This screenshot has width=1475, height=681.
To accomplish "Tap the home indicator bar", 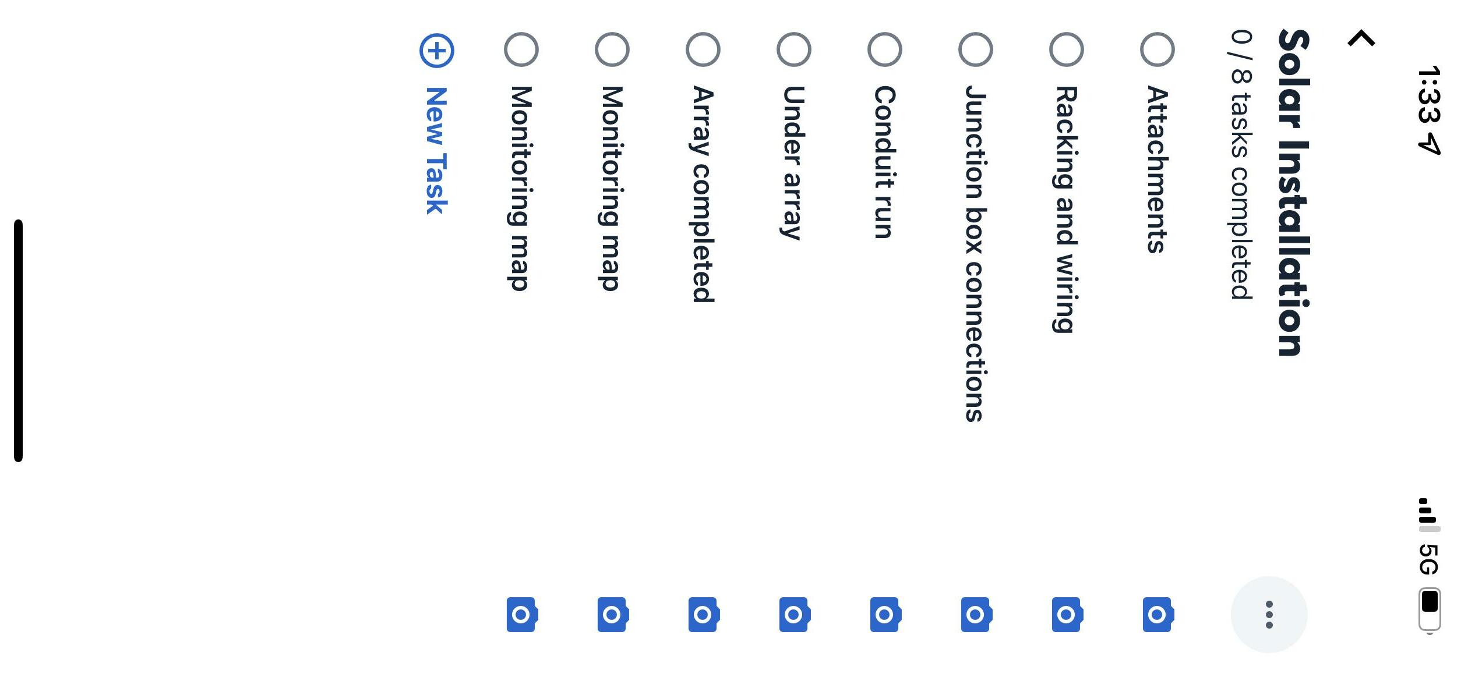I will pos(19,340).
